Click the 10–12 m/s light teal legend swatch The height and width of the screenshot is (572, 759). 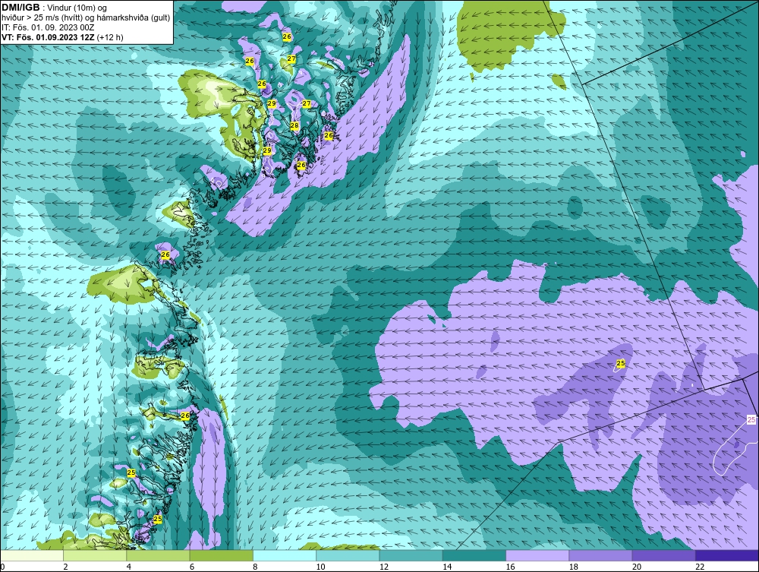coord(348,555)
